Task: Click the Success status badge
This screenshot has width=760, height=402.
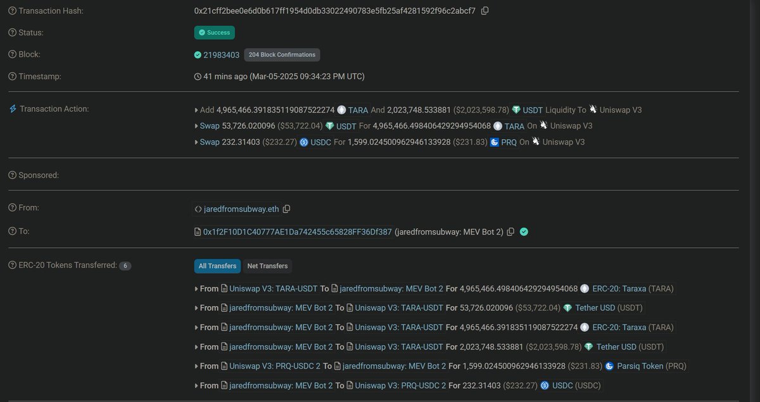Action: [x=214, y=32]
